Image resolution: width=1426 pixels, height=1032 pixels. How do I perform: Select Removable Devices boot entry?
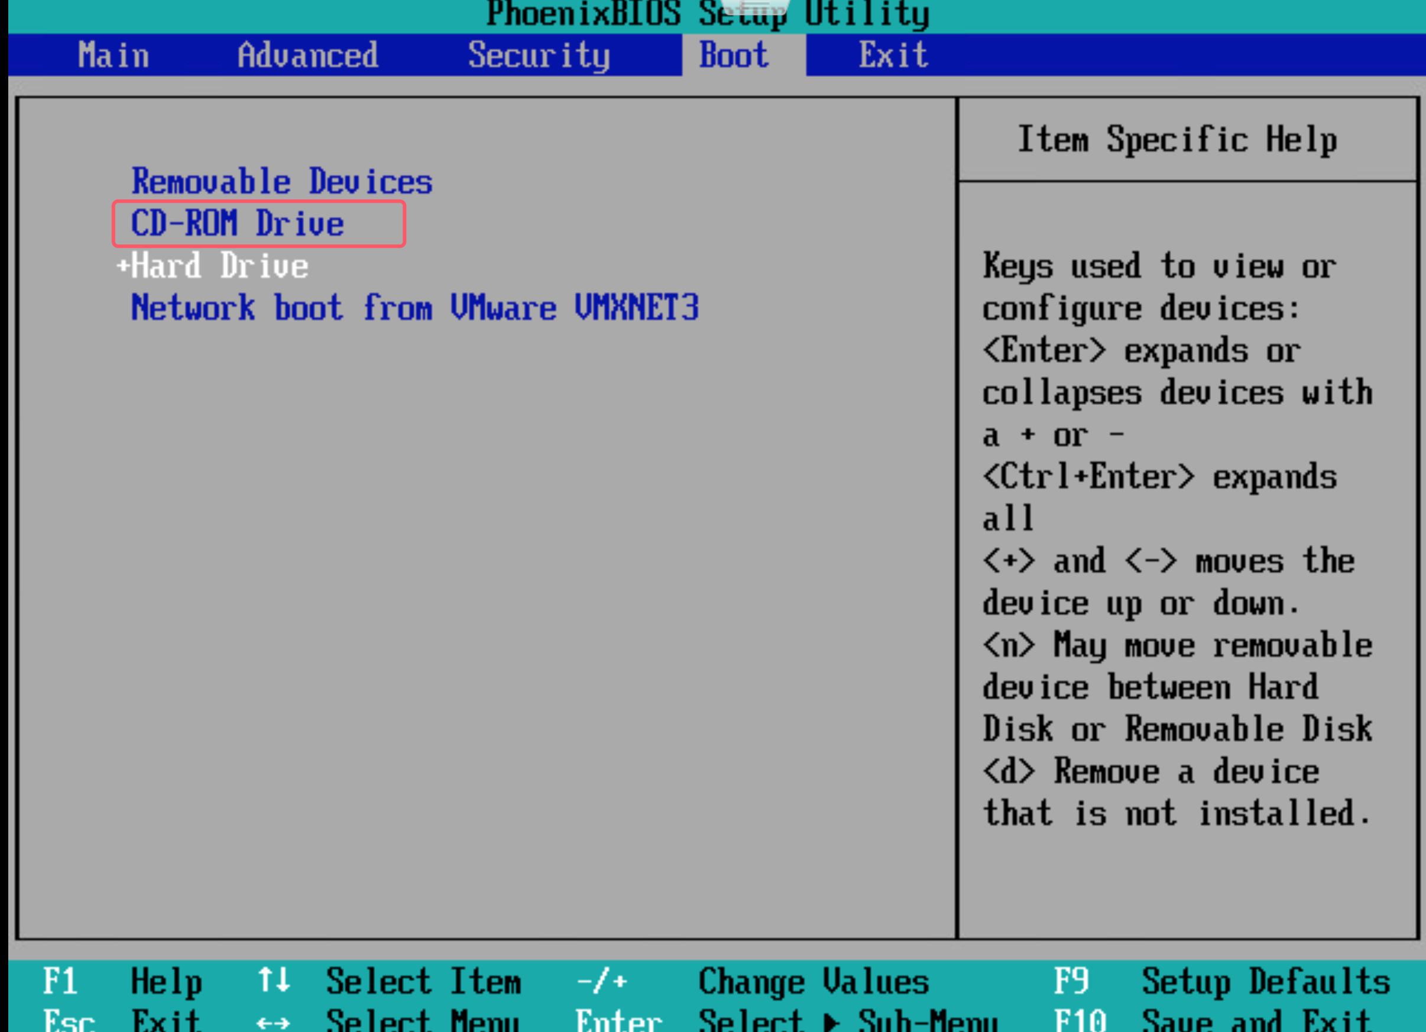point(281,181)
